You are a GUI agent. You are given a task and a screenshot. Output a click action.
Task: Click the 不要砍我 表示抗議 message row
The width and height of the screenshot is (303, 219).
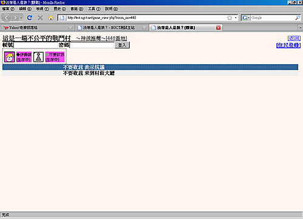pyautogui.click(x=150, y=67)
